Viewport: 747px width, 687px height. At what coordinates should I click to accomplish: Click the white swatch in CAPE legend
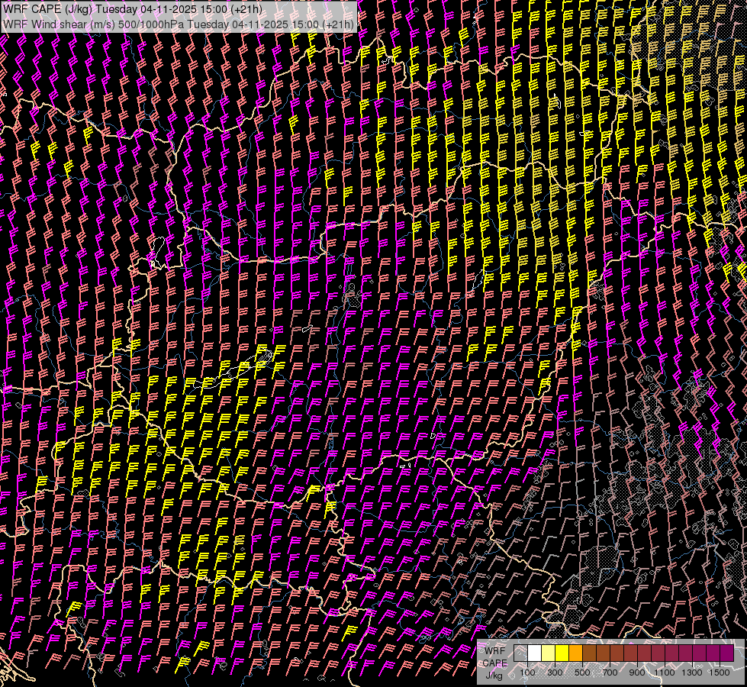click(x=534, y=653)
